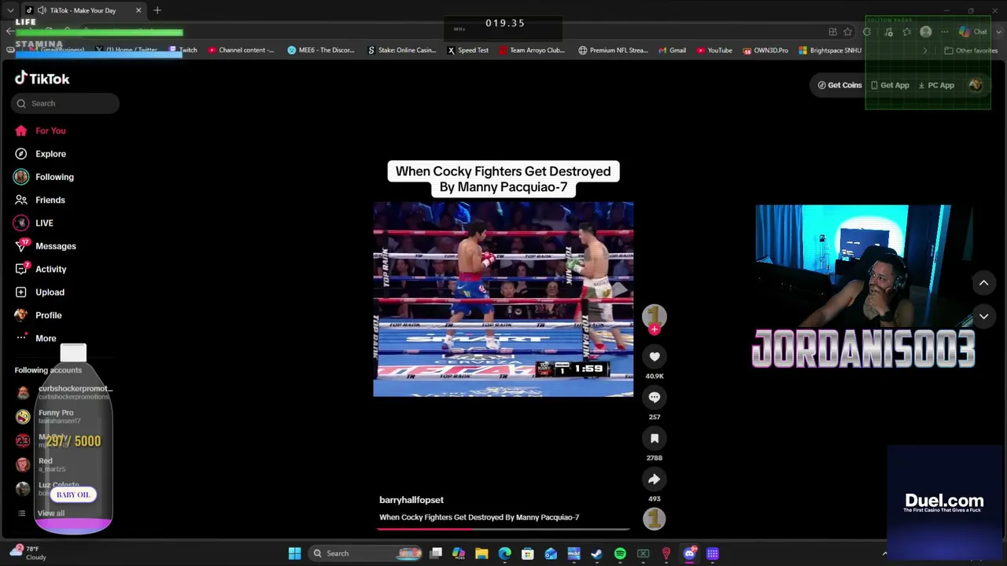1007x566 pixels.
Task: Open a new browser tab
Action: [x=157, y=10]
